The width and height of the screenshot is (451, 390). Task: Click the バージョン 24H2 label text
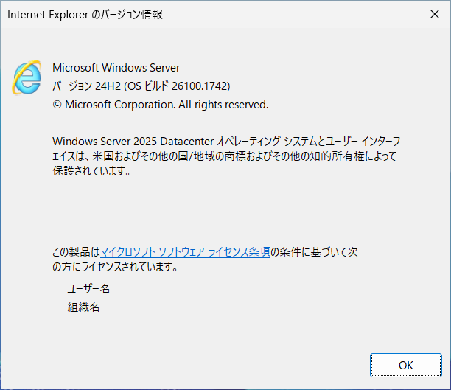pos(86,86)
